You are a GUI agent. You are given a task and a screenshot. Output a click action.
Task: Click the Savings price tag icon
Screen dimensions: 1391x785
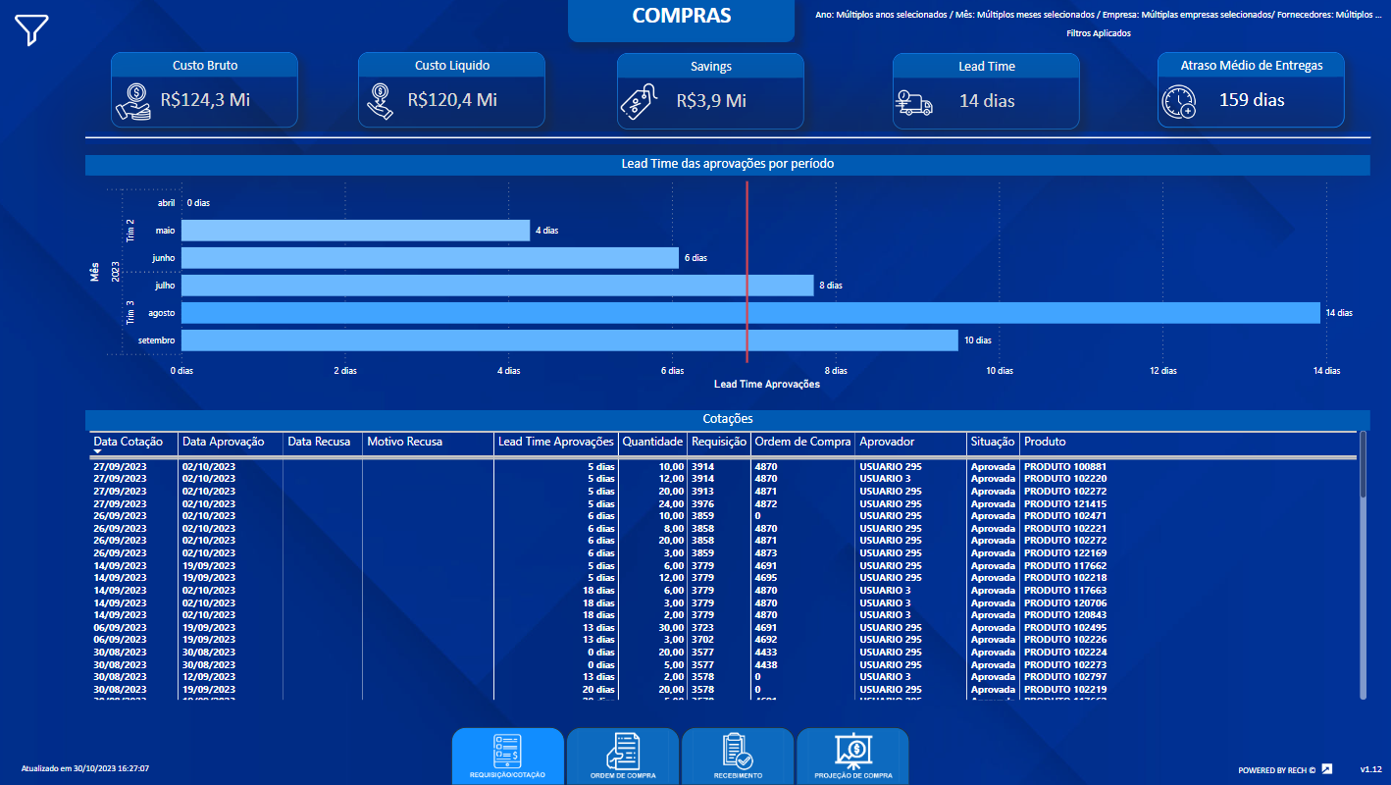coord(640,102)
